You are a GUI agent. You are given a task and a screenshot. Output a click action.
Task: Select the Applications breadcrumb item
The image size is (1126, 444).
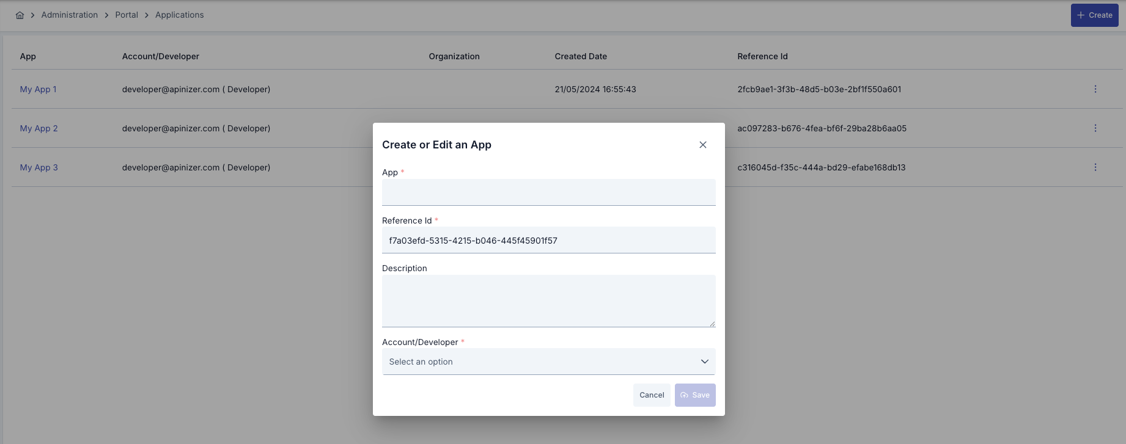coord(179,15)
